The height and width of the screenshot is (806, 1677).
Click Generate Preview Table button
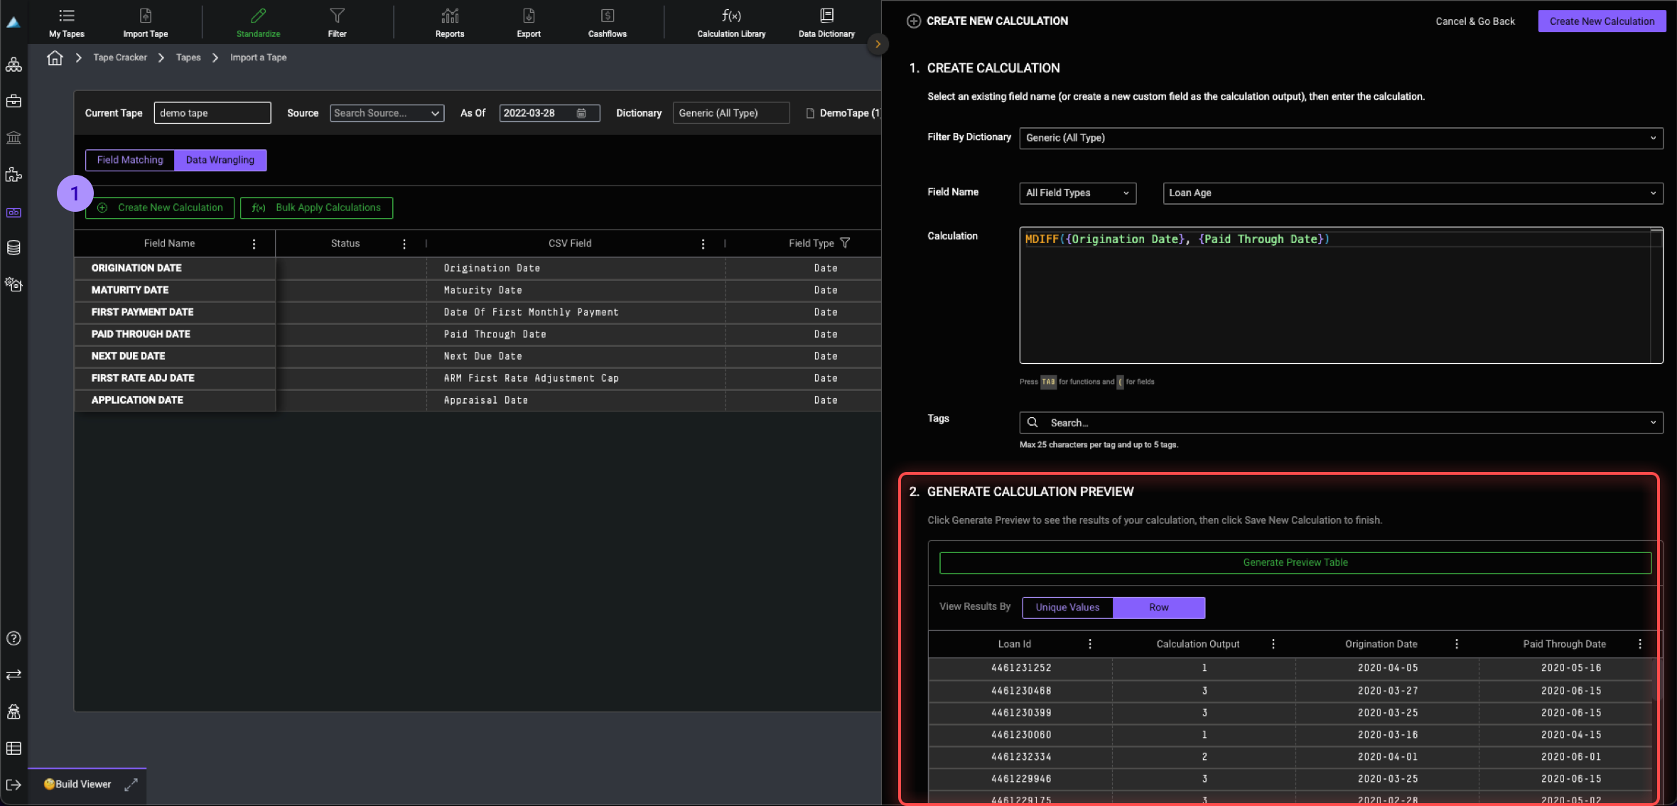tap(1295, 562)
